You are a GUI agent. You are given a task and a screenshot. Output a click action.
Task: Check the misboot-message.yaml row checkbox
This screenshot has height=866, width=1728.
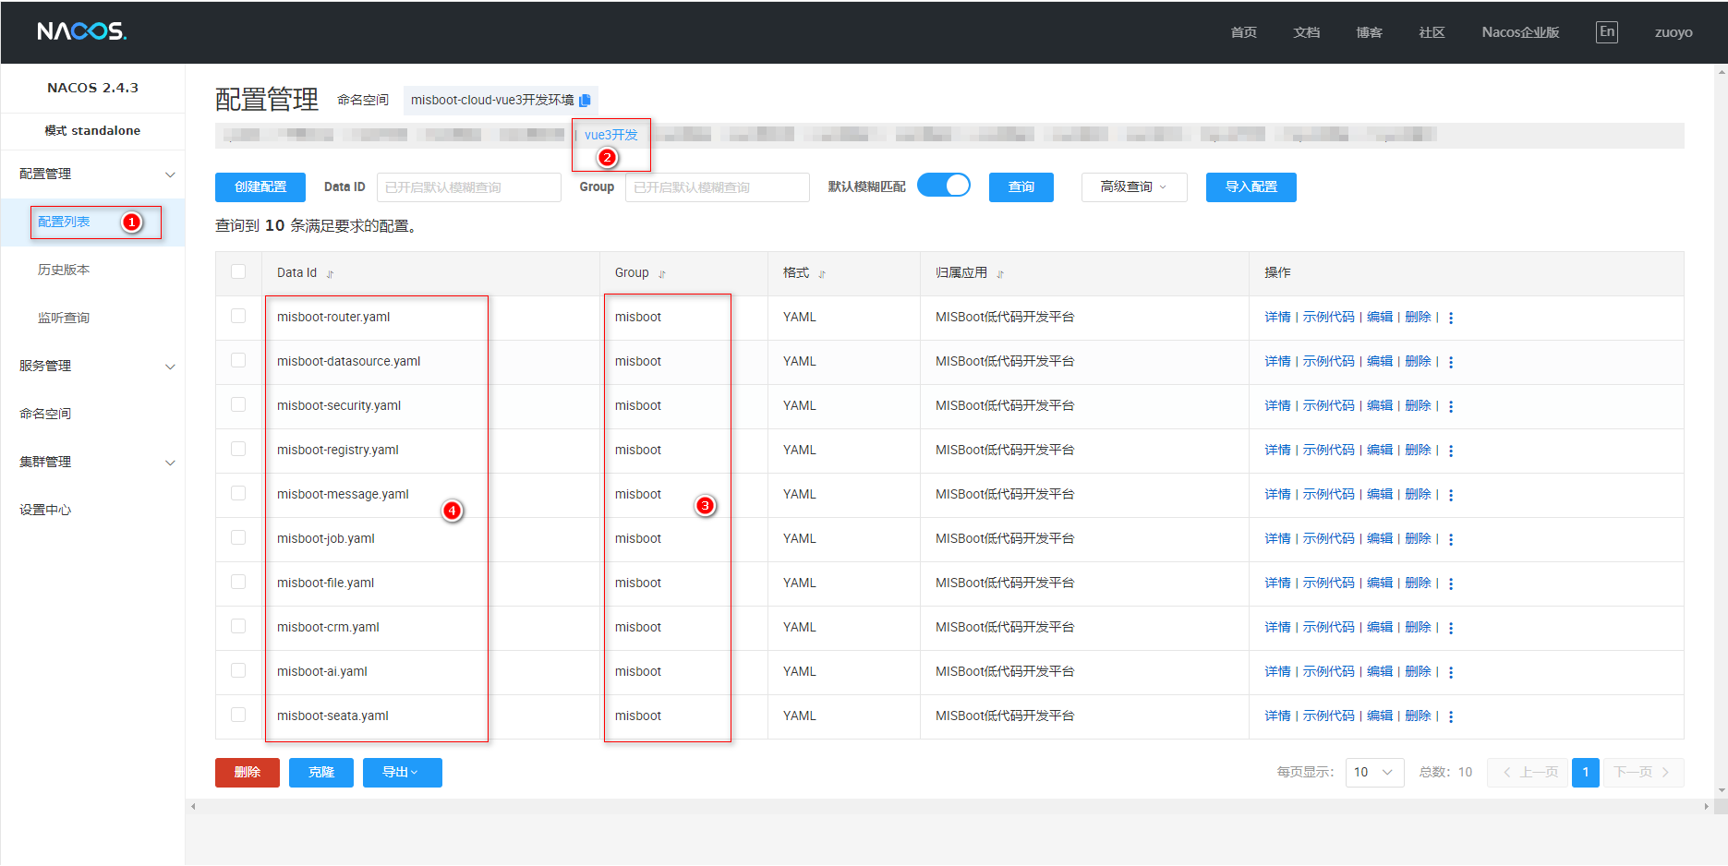[238, 493]
